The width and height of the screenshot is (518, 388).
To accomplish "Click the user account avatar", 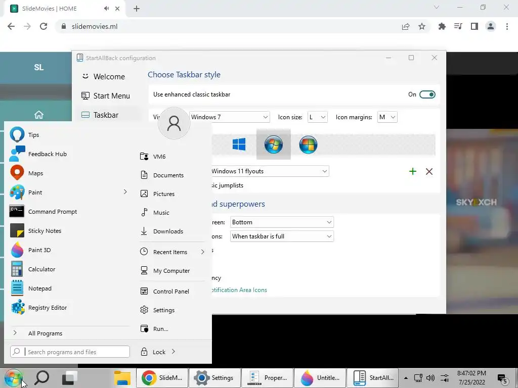I will (174, 123).
